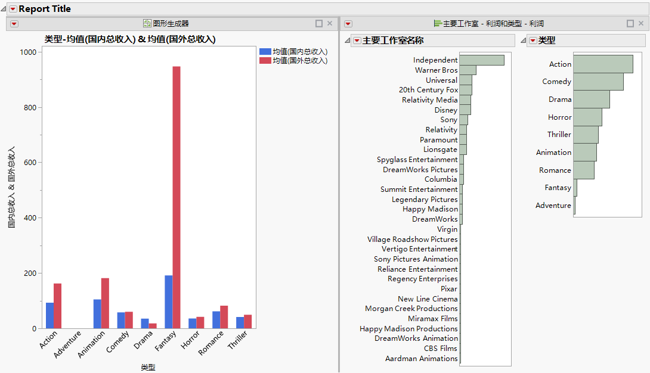The height and width of the screenshot is (373, 650).
Task: Click the 图形生成器 graph builder icon
Action: click(x=147, y=24)
